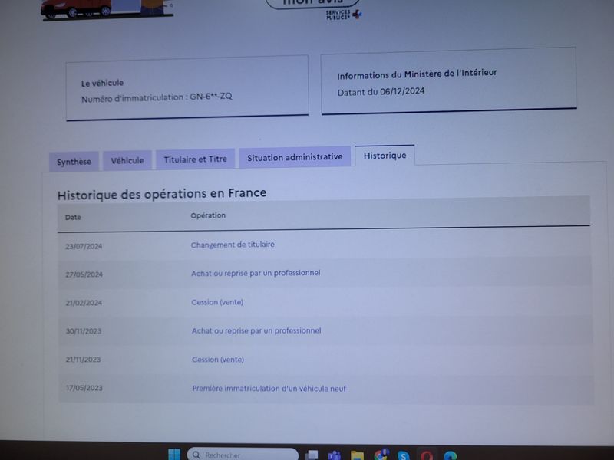Select the date 27/05/2024

pyautogui.click(x=84, y=274)
